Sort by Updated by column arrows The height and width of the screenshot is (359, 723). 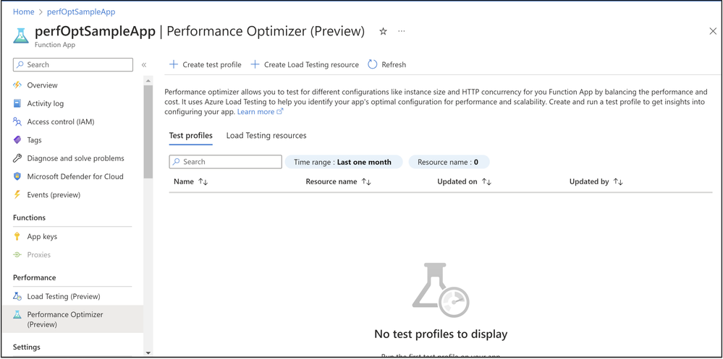pyautogui.click(x=618, y=182)
